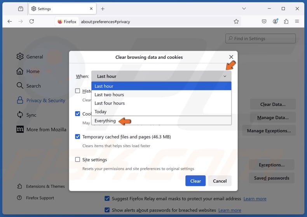Close the Settings tab
The height and width of the screenshot is (217, 307).
[91, 9]
